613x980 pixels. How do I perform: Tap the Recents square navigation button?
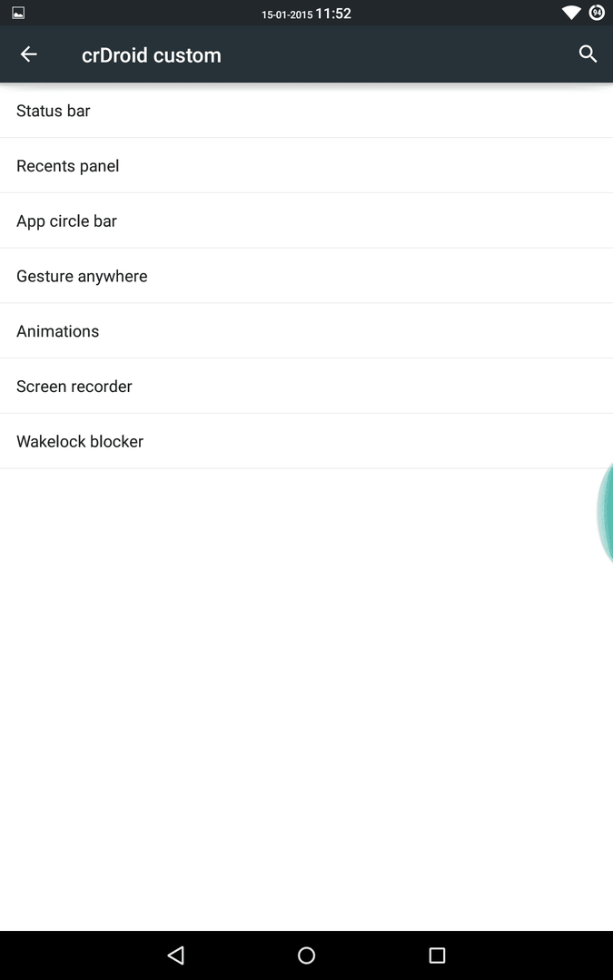click(x=437, y=955)
